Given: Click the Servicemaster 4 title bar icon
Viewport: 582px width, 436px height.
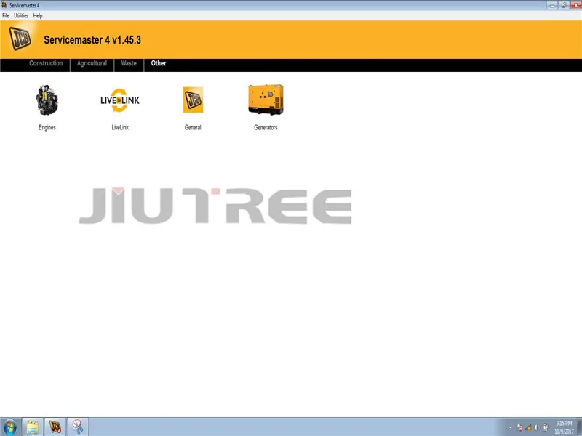Looking at the screenshot, I should tap(4, 5).
